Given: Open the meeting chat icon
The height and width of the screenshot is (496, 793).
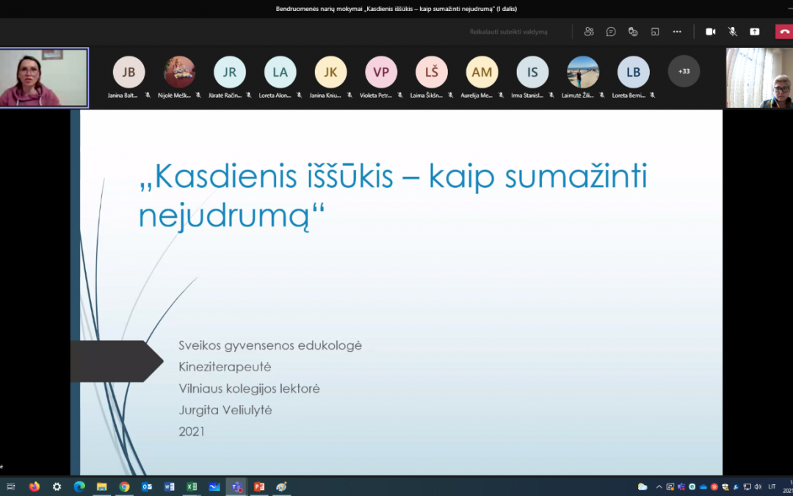Looking at the screenshot, I should pyautogui.click(x=611, y=32).
